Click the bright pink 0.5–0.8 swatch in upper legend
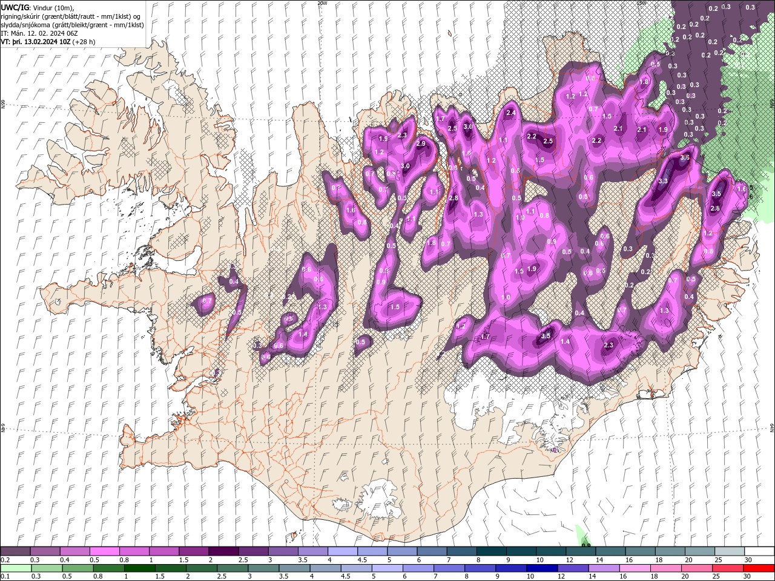 tap(104, 551)
